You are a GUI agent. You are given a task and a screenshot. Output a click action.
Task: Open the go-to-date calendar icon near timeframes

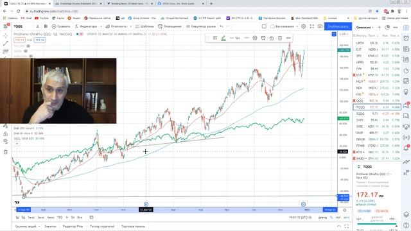tap(91, 218)
